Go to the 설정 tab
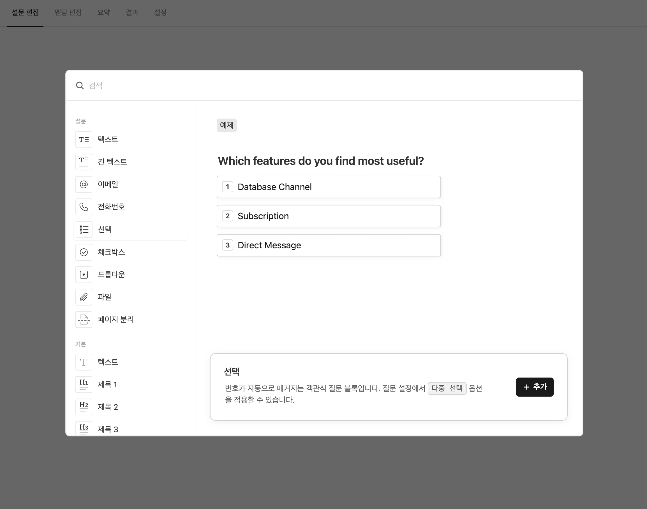This screenshot has width=647, height=509. click(160, 13)
